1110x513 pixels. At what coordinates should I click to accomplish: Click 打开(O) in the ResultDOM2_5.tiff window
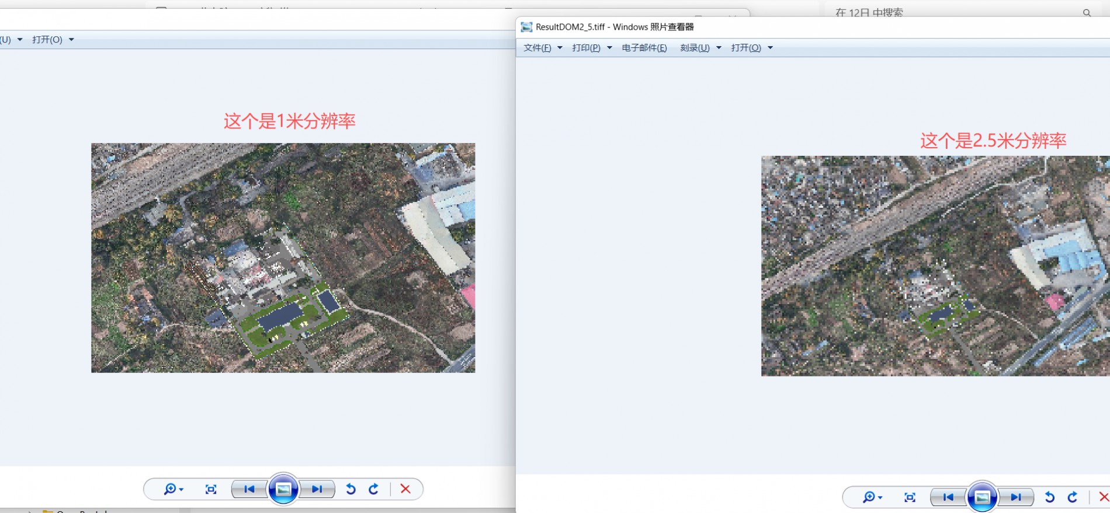746,48
